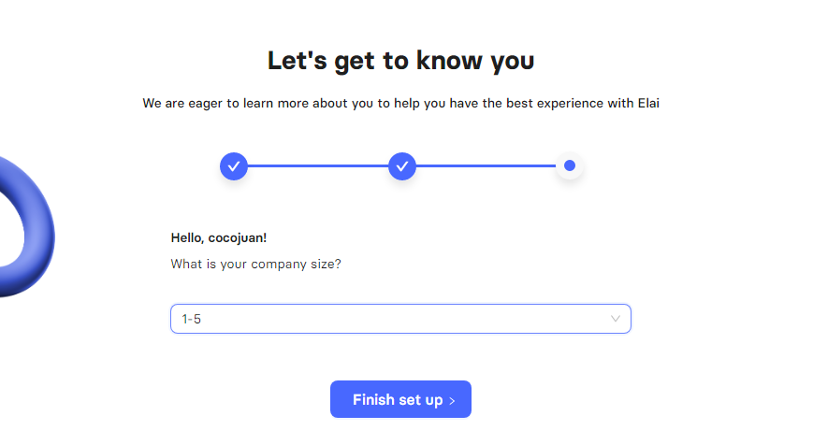The width and height of the screenshot is (813, 430).
Task: Click progress line between steps one and two
Action: pyautogui.click(x=318, y=166)
